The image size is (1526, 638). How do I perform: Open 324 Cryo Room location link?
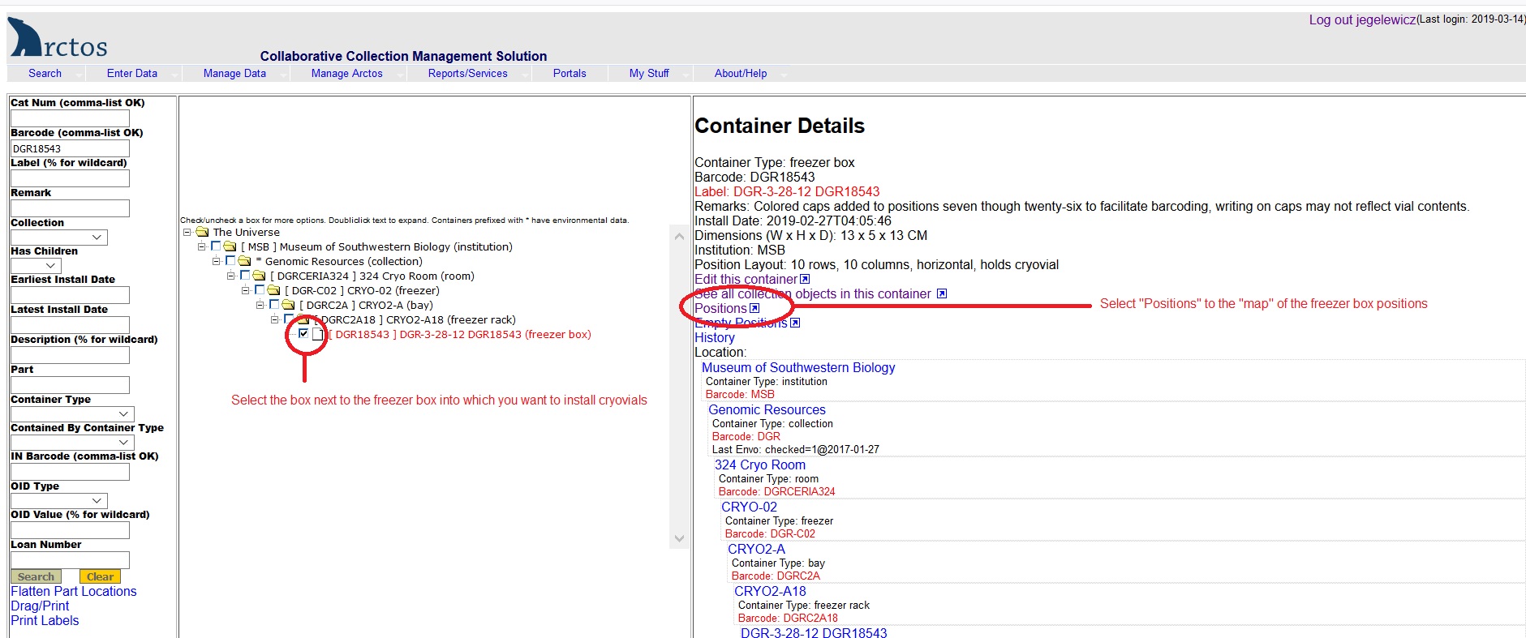point(760,465)
